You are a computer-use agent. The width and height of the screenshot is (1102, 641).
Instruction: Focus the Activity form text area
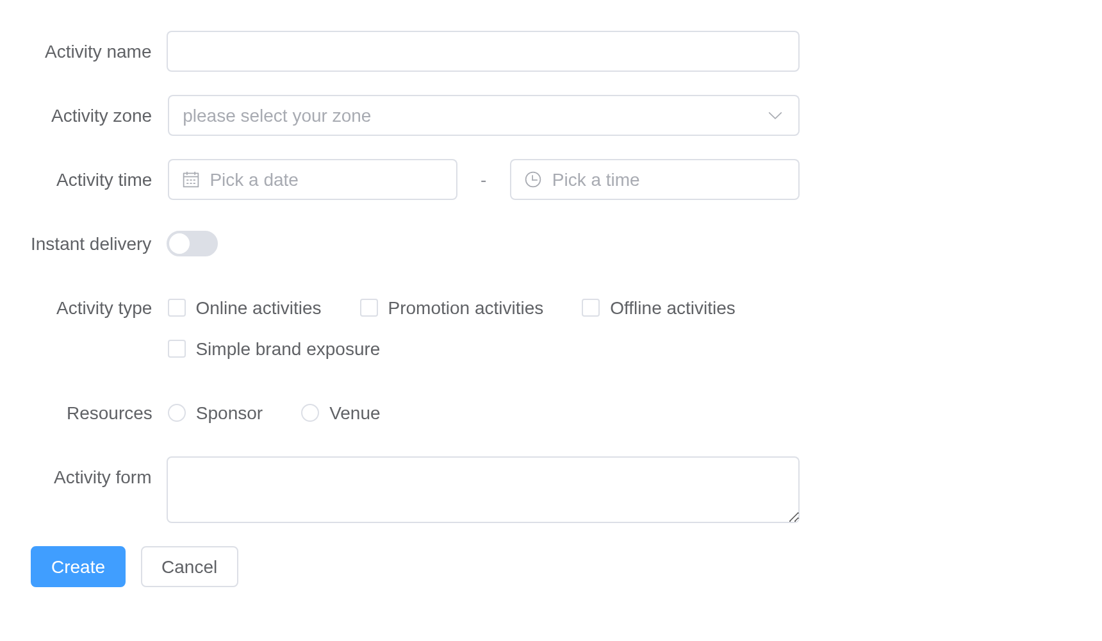[x=483, y=490]
